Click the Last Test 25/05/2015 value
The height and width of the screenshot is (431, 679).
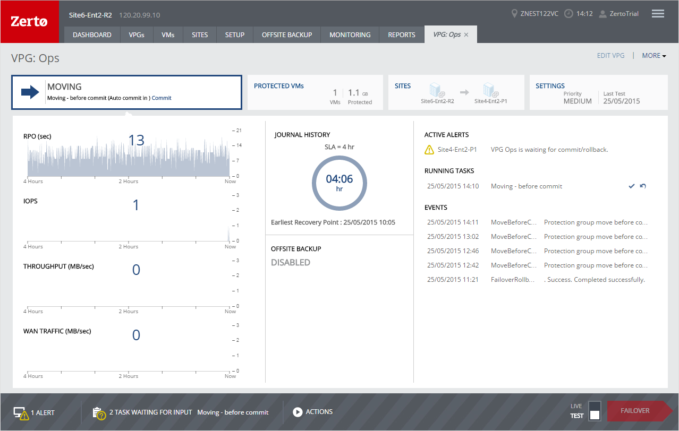[622, 101]
